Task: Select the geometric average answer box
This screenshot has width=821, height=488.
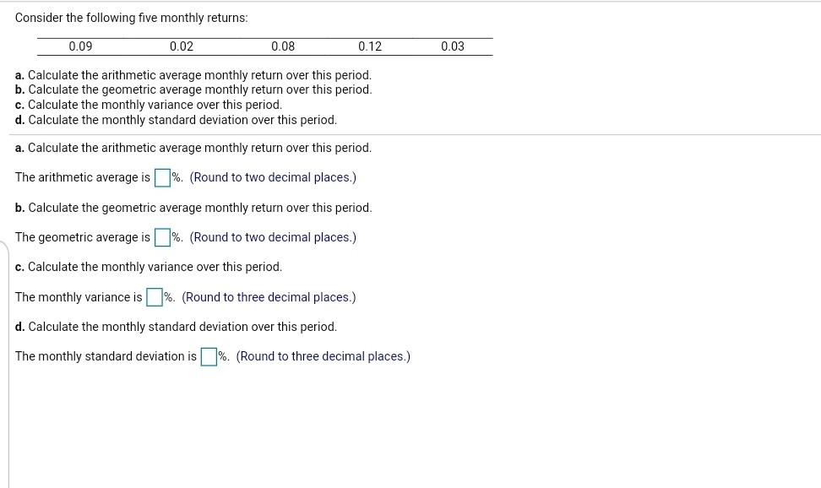Action: (163, 238)
